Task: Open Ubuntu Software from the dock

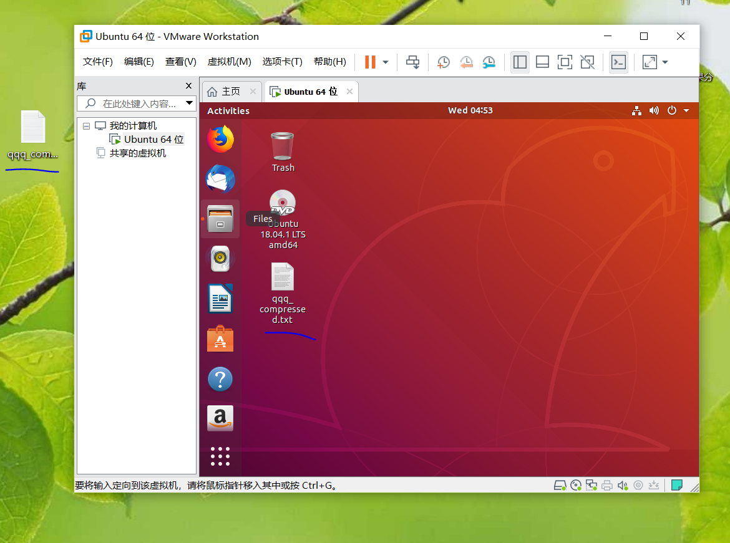Action: pos(220,339)
